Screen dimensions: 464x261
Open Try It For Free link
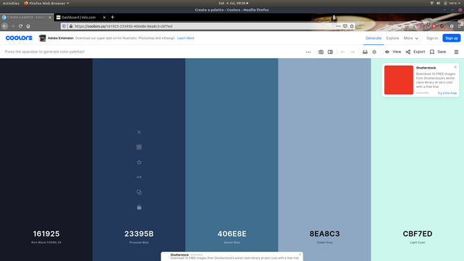point(447,93)
